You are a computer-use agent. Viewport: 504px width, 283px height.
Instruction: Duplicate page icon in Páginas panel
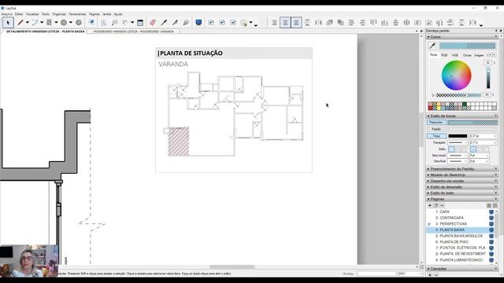[x=436, y=205]
